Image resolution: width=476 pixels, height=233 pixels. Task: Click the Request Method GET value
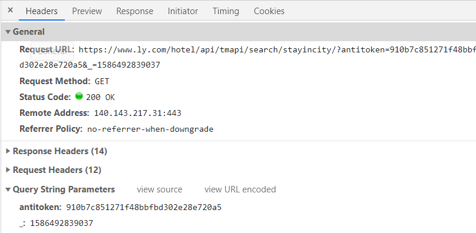pos(102,81)
